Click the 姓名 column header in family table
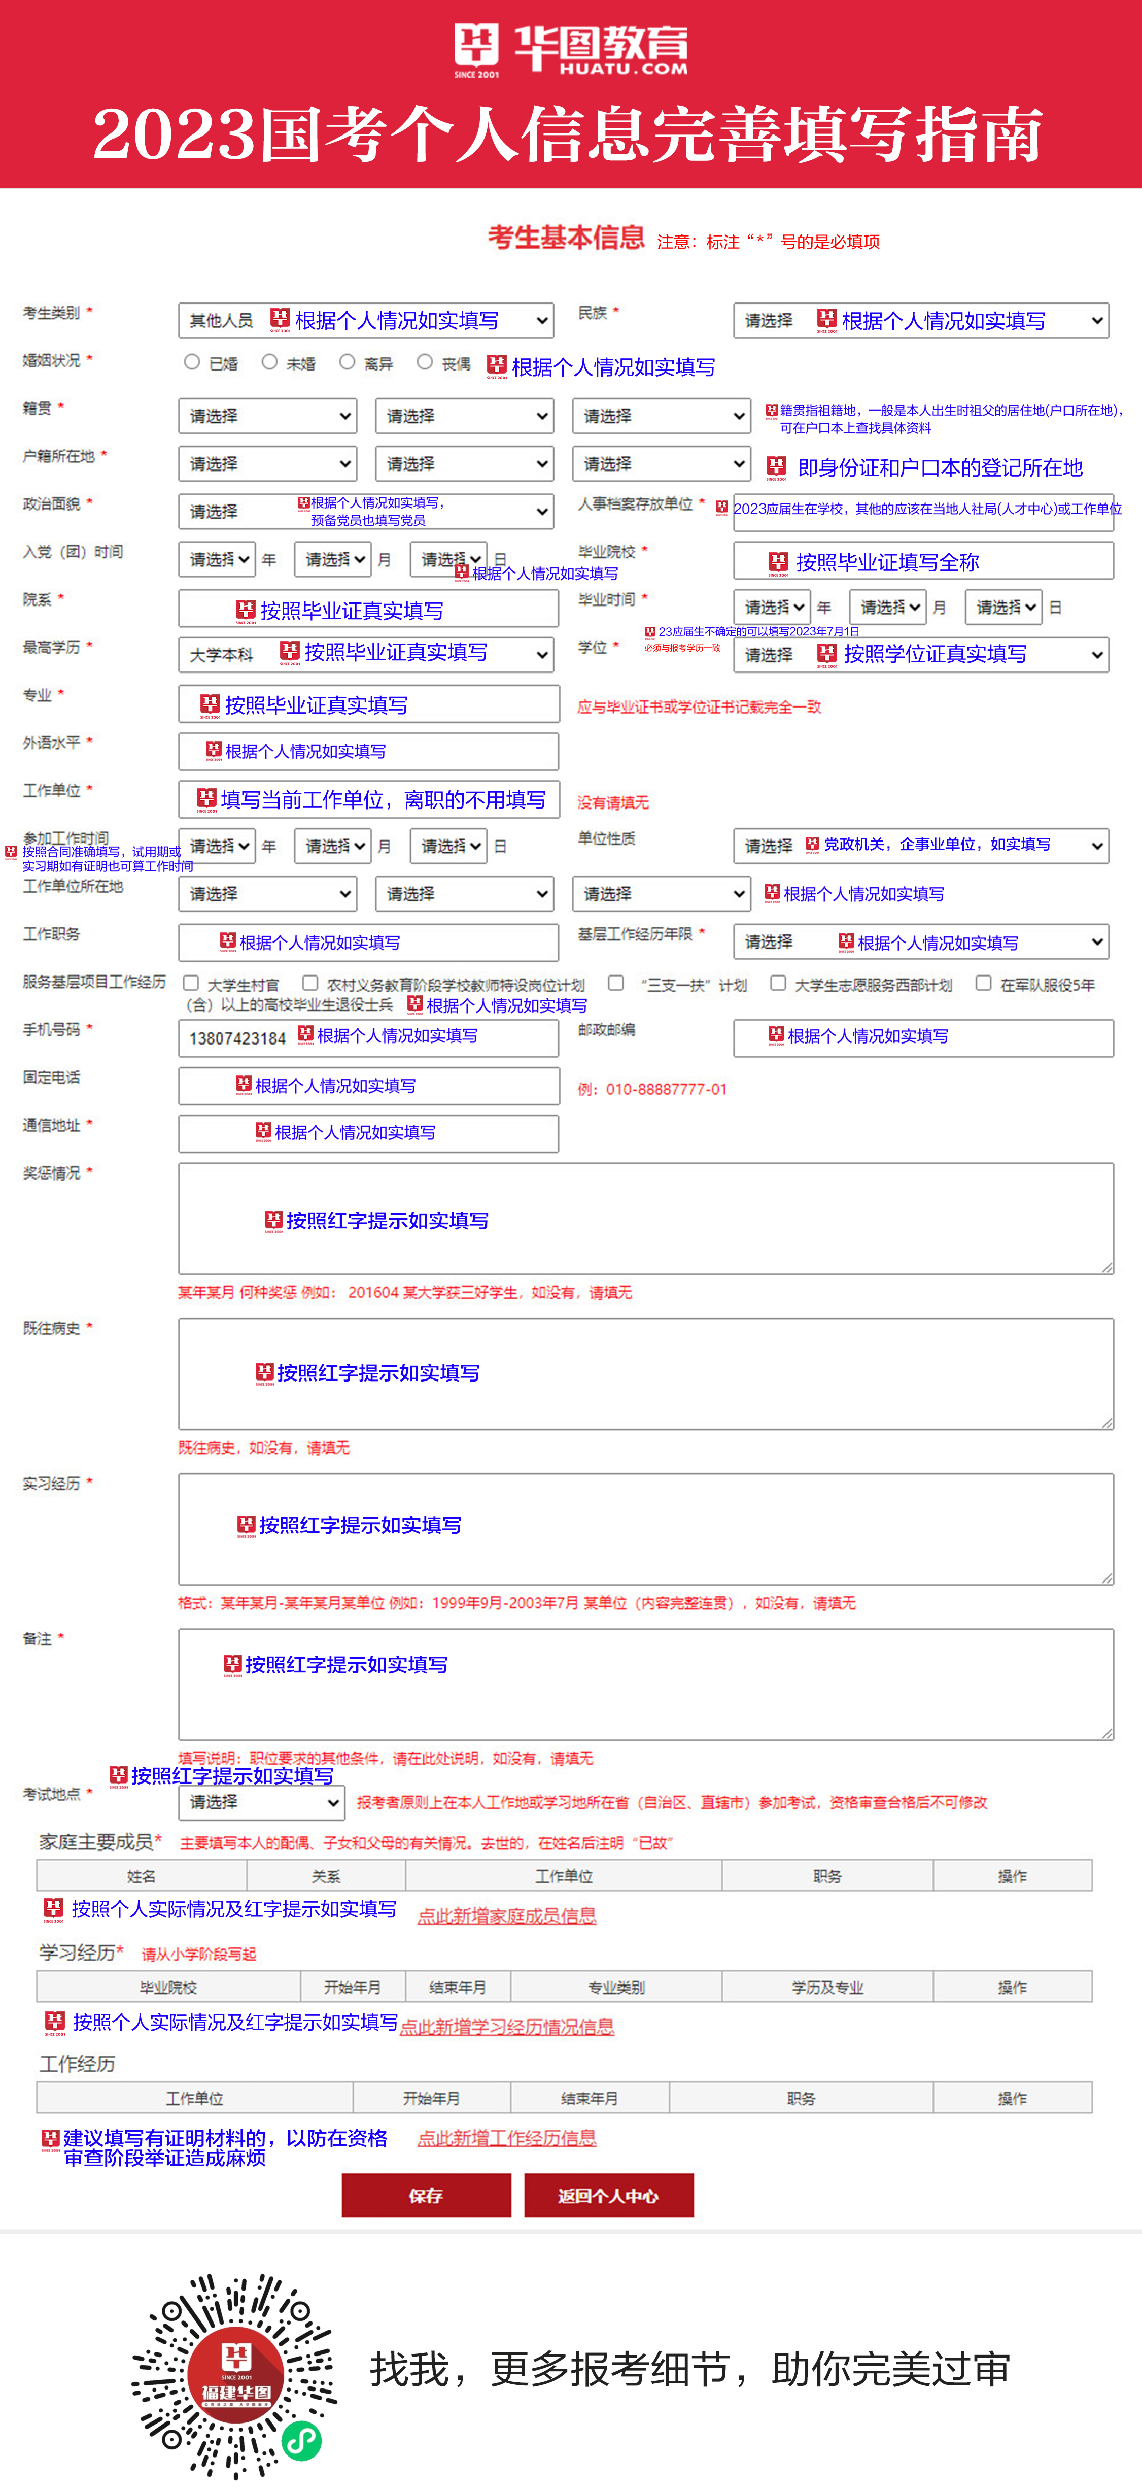 tap(142, 1875)
